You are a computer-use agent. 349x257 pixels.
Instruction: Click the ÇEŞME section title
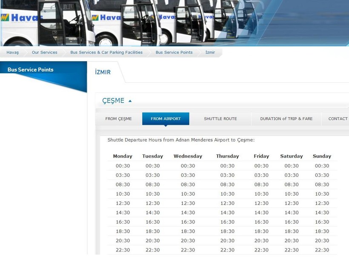point(113,101)
